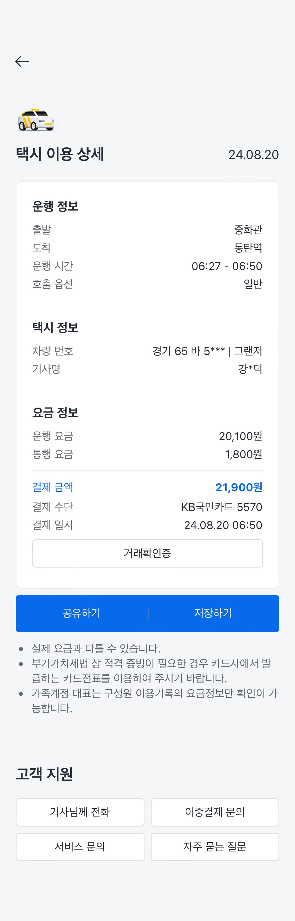Call the driver via 기사님께 전화
Viewport: 295px width, 921px height.
pyautogui.click(x=80, y=812)
